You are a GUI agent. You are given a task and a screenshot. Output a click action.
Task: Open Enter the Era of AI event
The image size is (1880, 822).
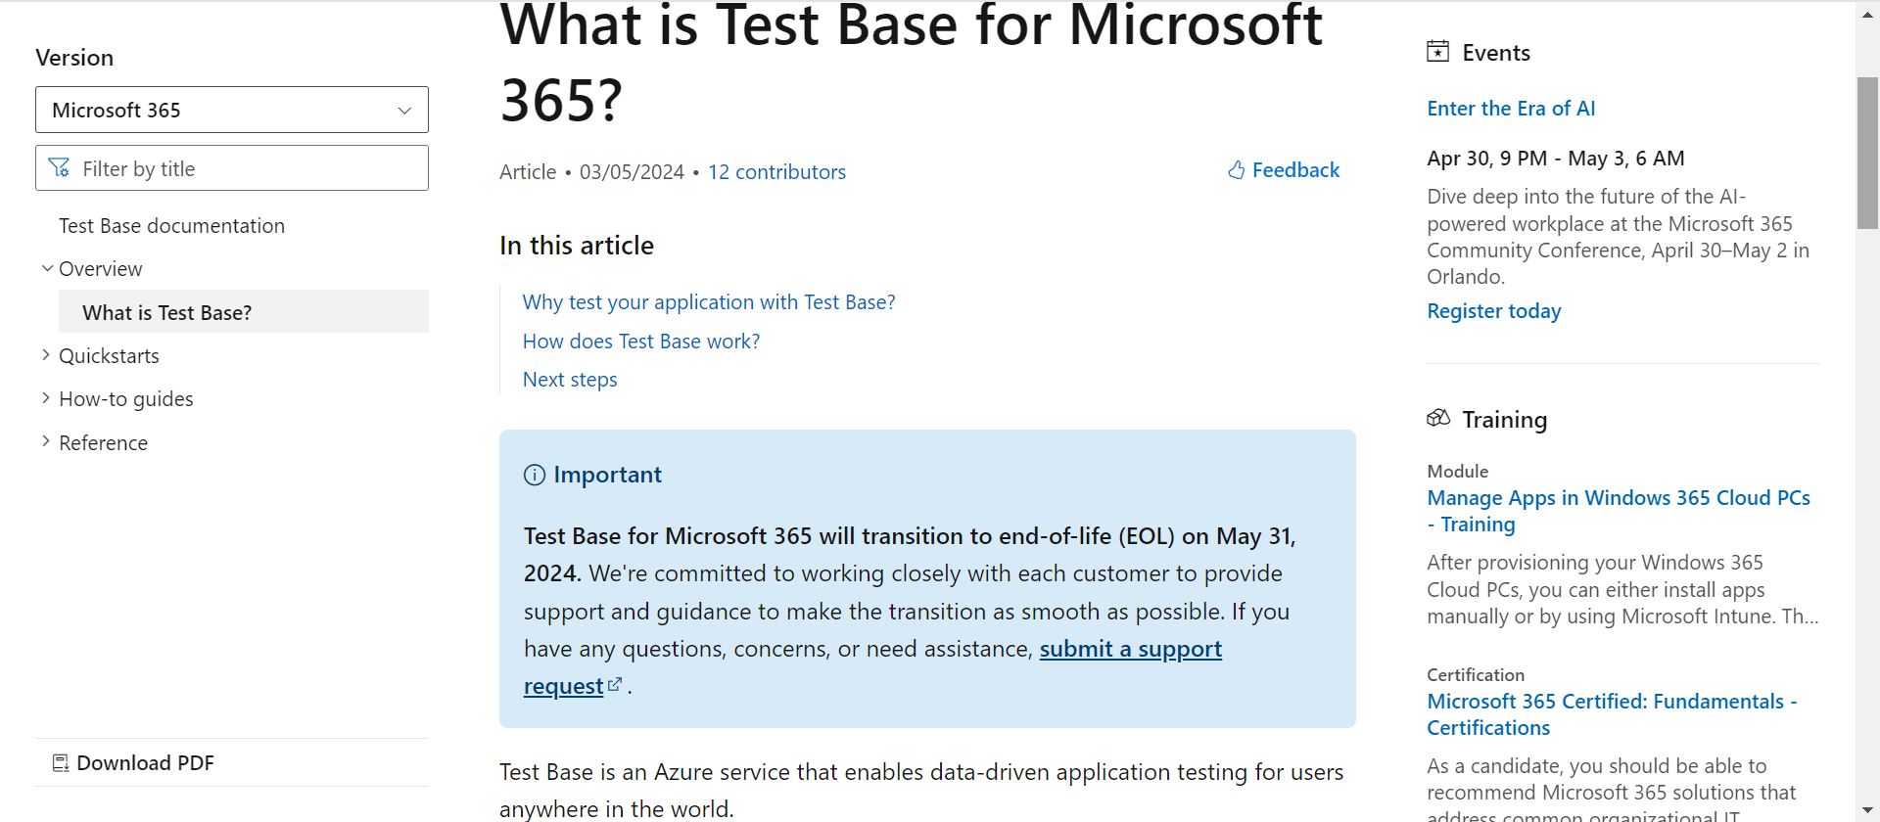[1511, 109]
